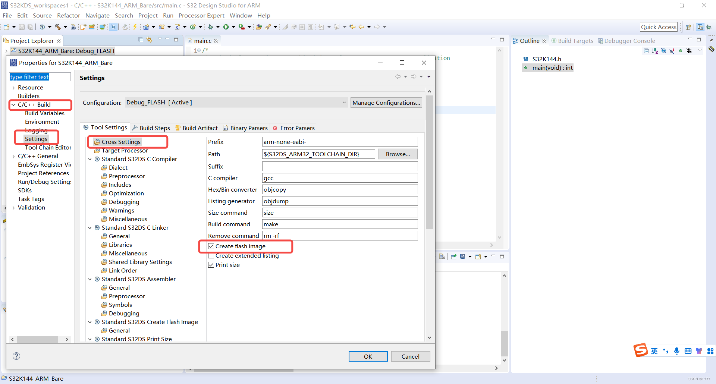Select Tool Chain Editor in left tree
The height and width of the screenshot is (384, 716).
pos(48,147)
